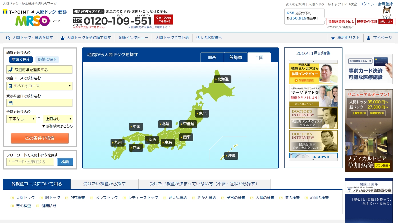The height and width of the screenshot is (223, 398).
Task: Click the 受診希望日 date input field
Action: point(39,103)
